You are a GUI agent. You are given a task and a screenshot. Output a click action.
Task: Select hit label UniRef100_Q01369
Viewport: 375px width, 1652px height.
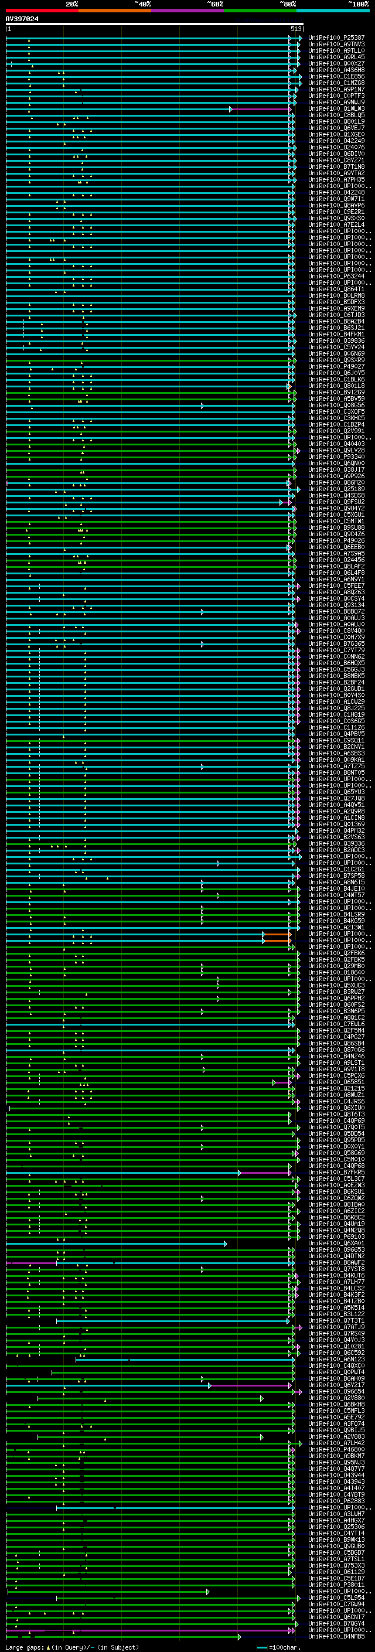(x=336, y=824)
